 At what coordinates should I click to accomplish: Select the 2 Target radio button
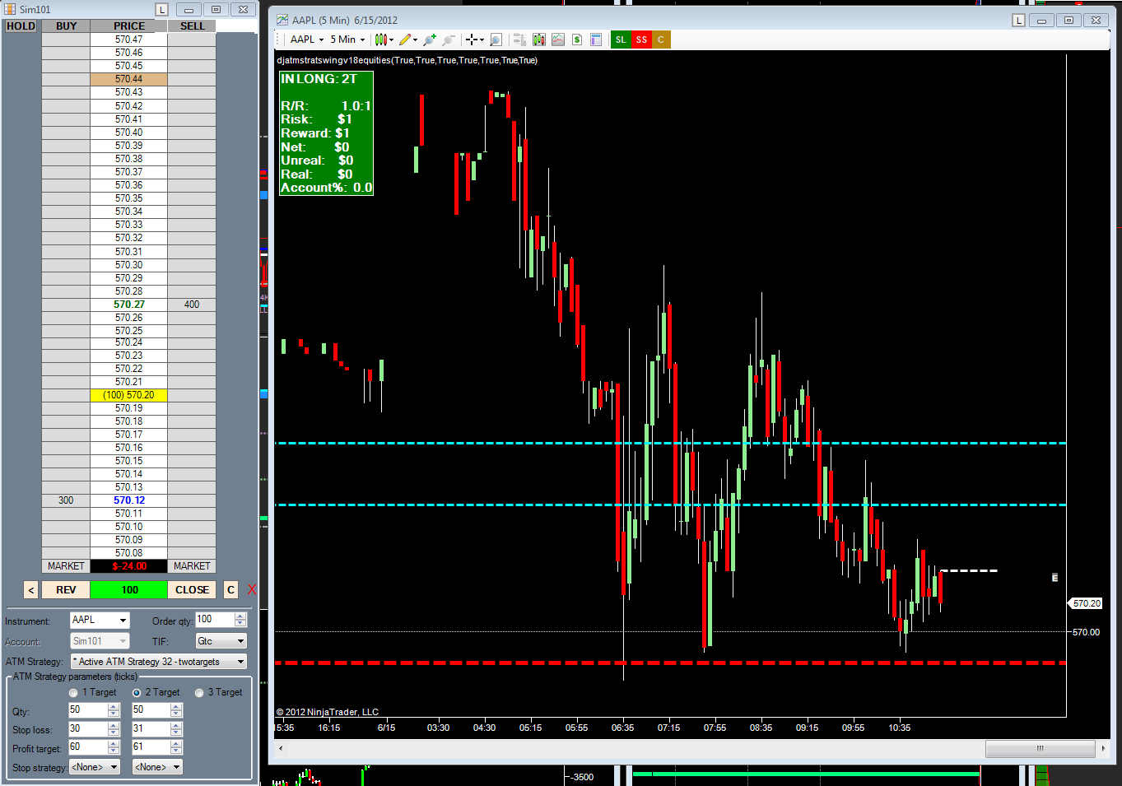(x=137, y=693)
